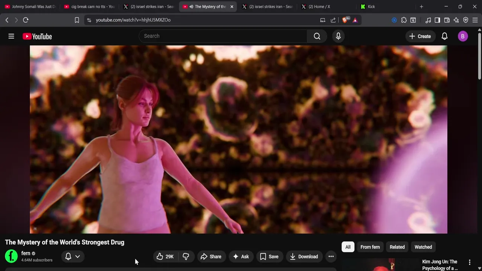Open Brave Rewards triangle icon
Viewport: 482px width, 271px height.
355,20
